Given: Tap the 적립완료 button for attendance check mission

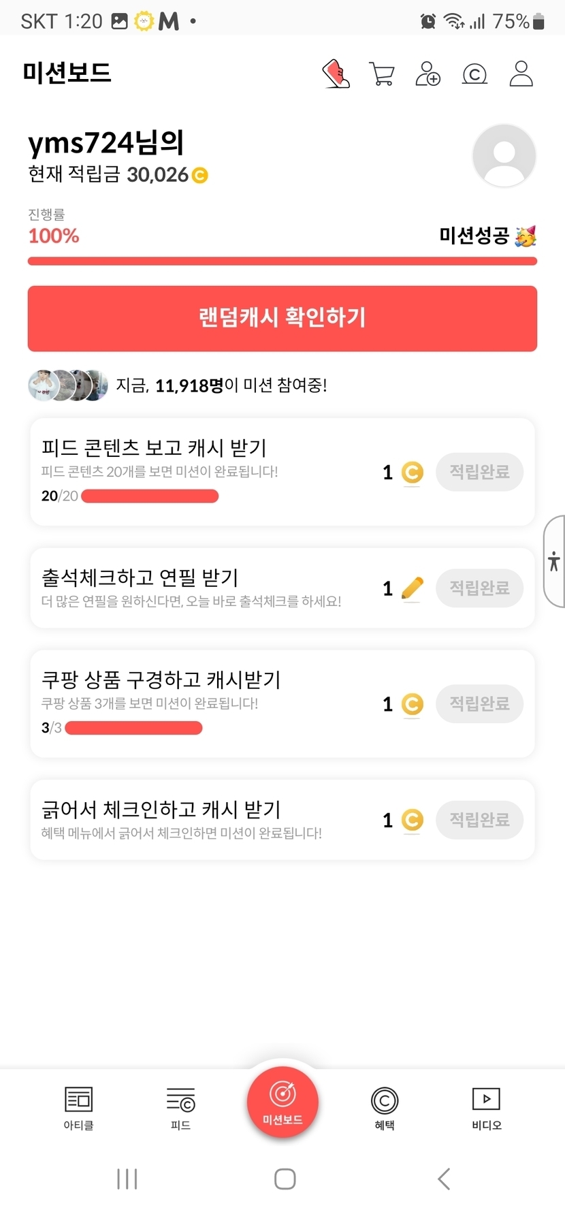Looking at the screenshot, I should click(x=479, y=588).
